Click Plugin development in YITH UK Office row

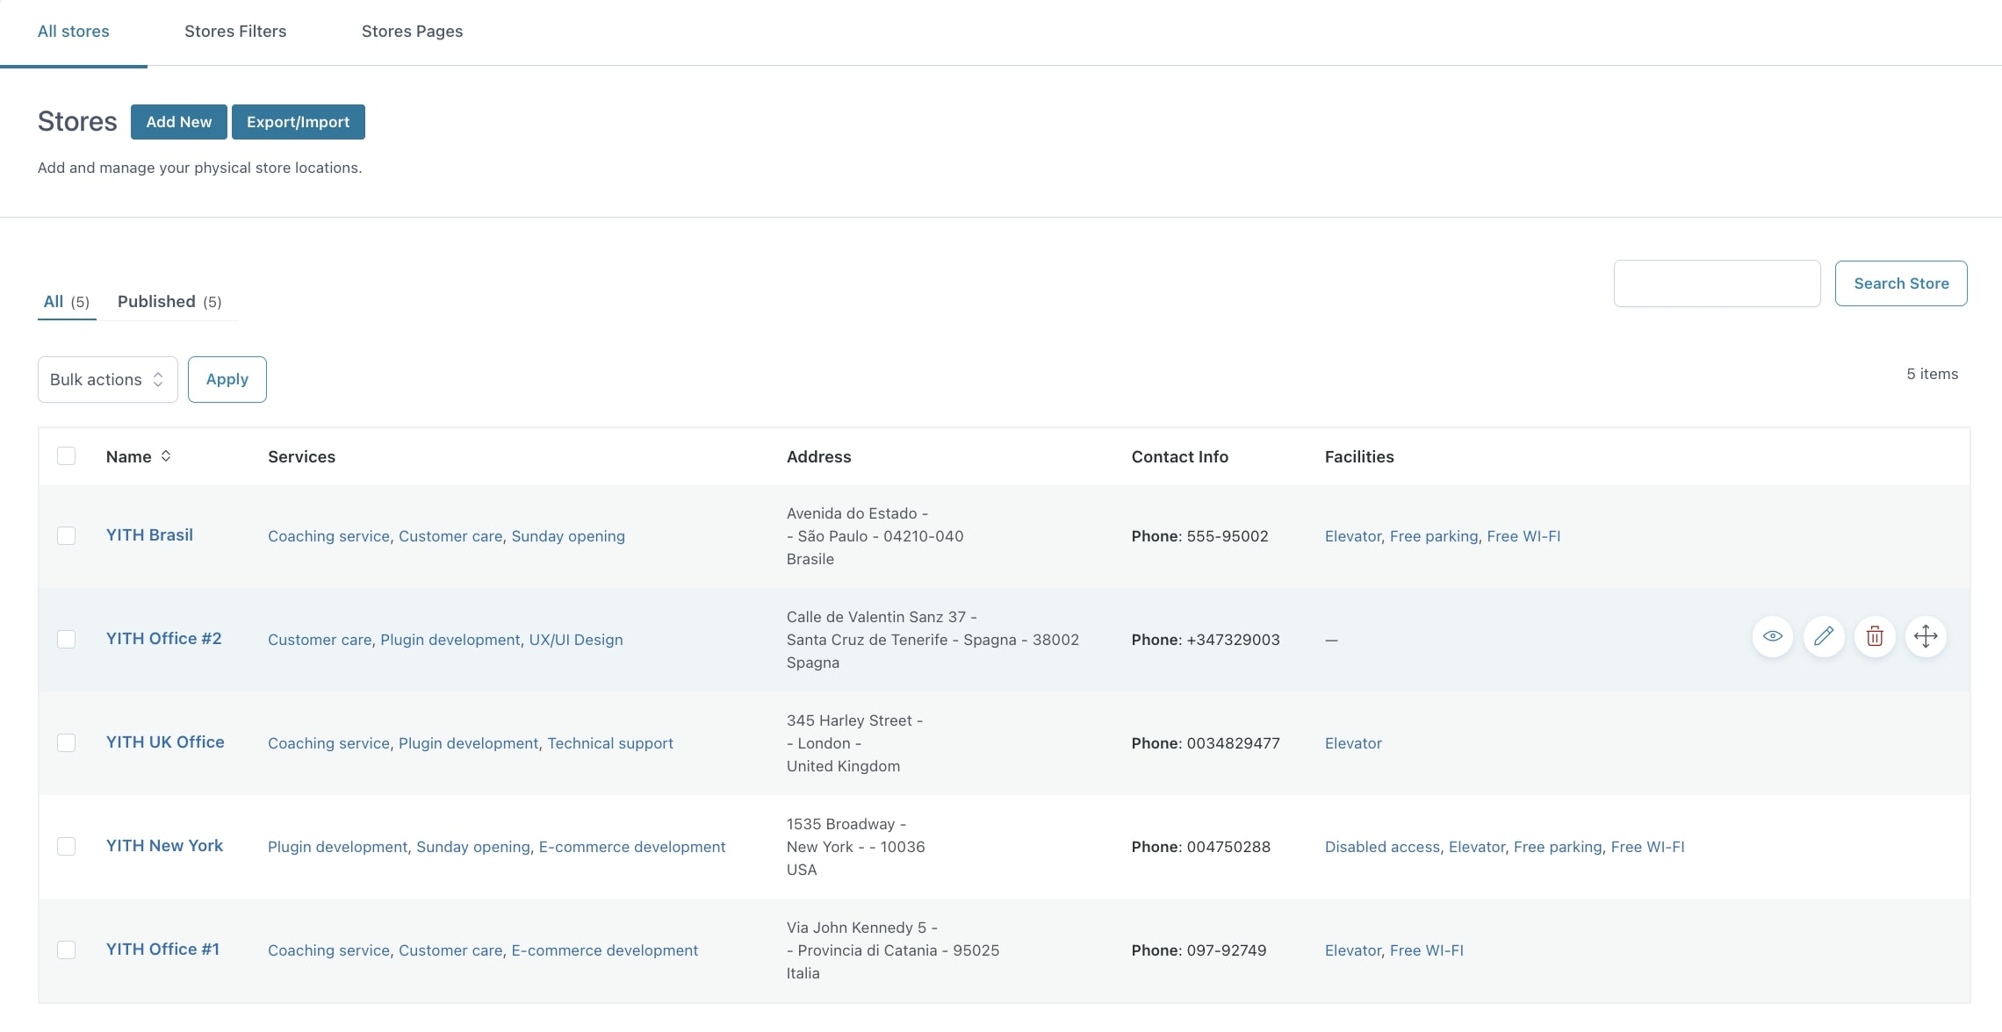click(468, 743)
